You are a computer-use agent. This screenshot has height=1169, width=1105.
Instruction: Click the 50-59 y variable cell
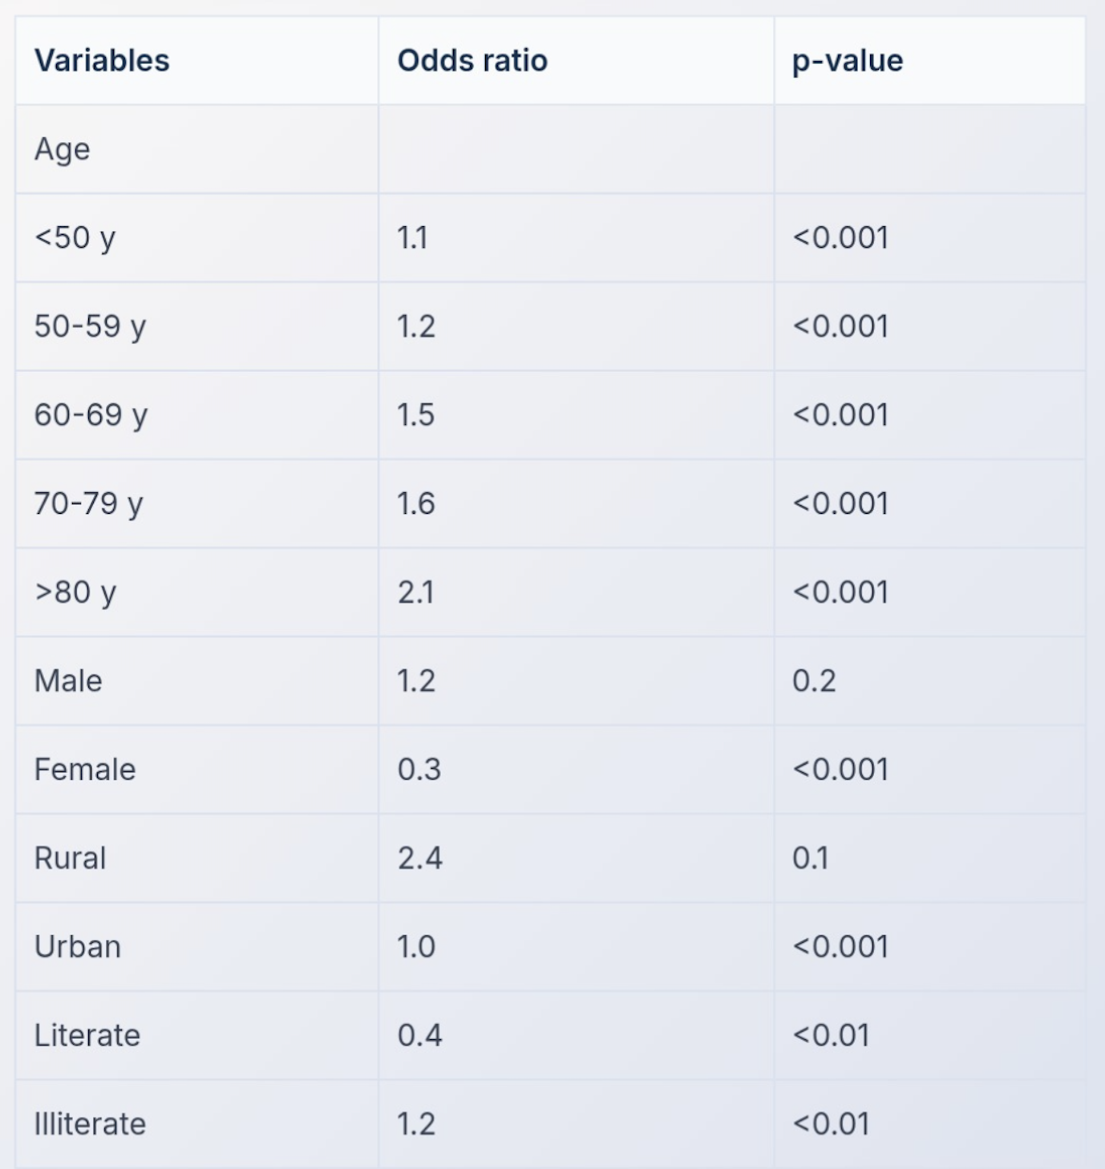90,326
